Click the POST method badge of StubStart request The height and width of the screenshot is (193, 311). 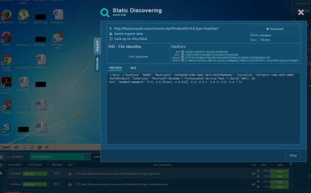[x=56, y=173]
